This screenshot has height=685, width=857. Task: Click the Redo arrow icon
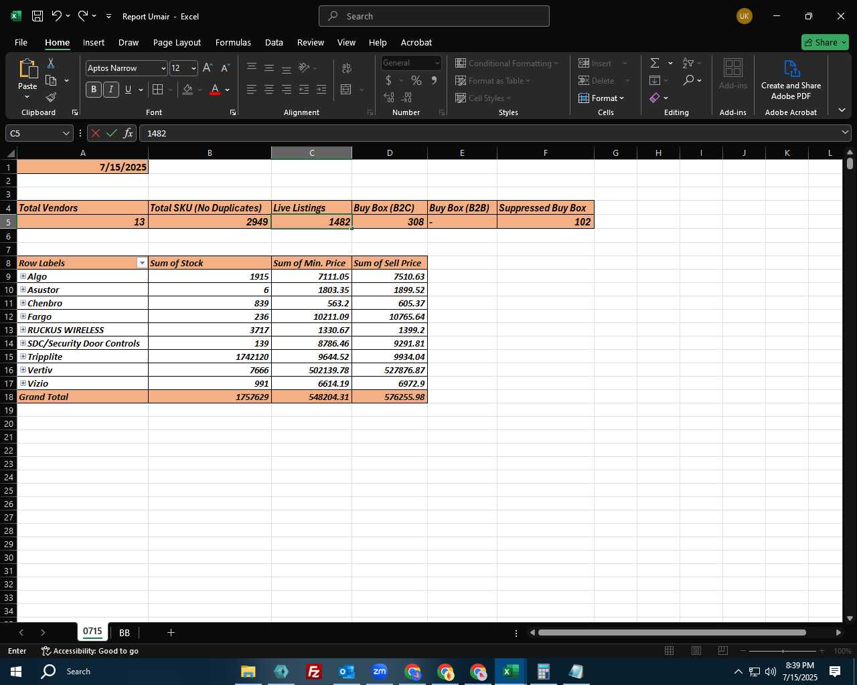click(83, 16)
